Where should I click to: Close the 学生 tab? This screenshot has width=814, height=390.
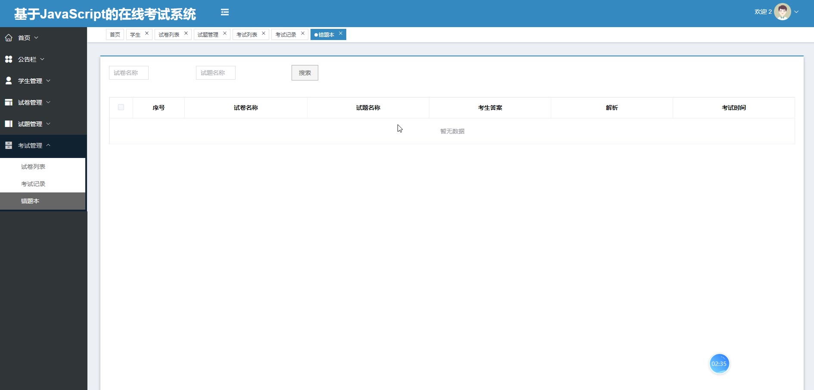[x=147, y=33]
